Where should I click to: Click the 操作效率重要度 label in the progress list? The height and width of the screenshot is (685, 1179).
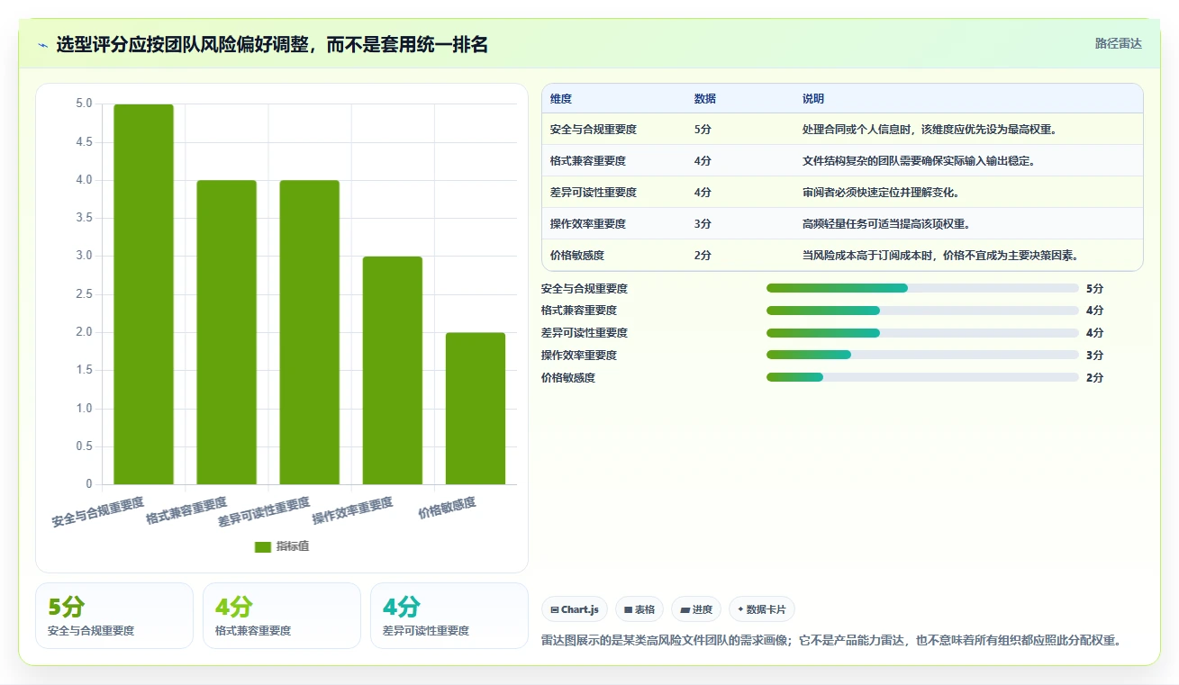(579, 356)
